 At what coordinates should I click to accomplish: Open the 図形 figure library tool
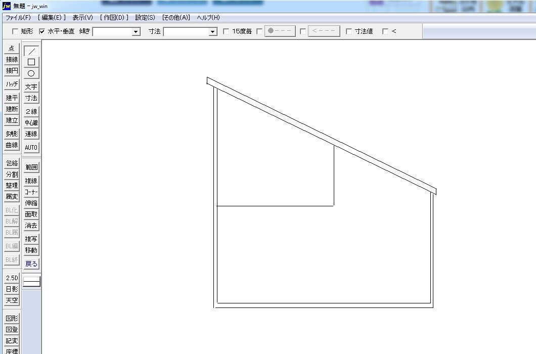point(12,319)
